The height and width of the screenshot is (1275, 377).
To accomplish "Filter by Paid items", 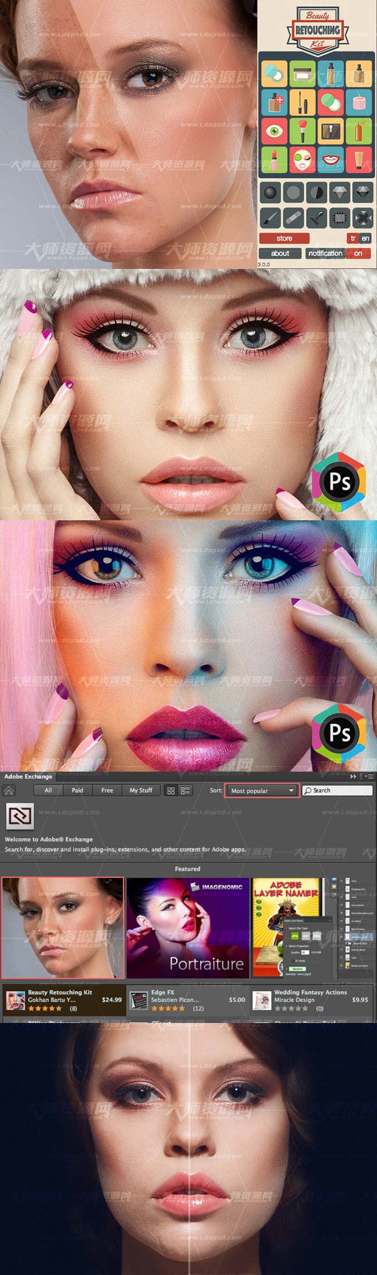I will point(77,791).
